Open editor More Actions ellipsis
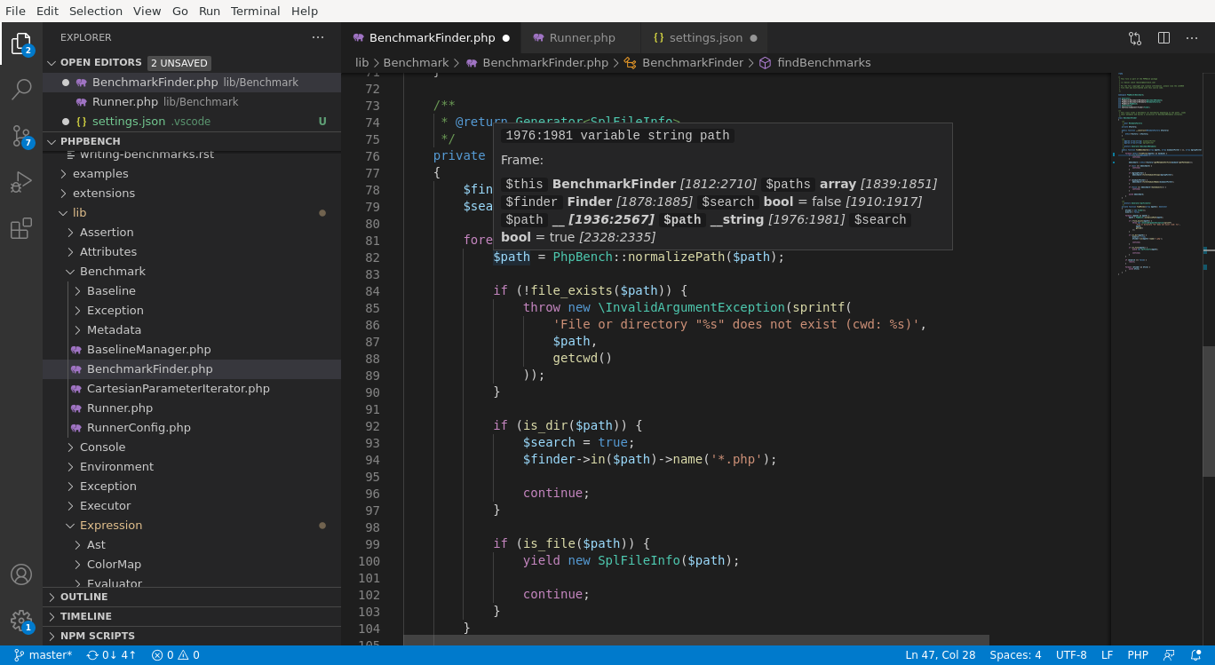Viewport: 1215px width, 665px height. (x=1192, y=38)
